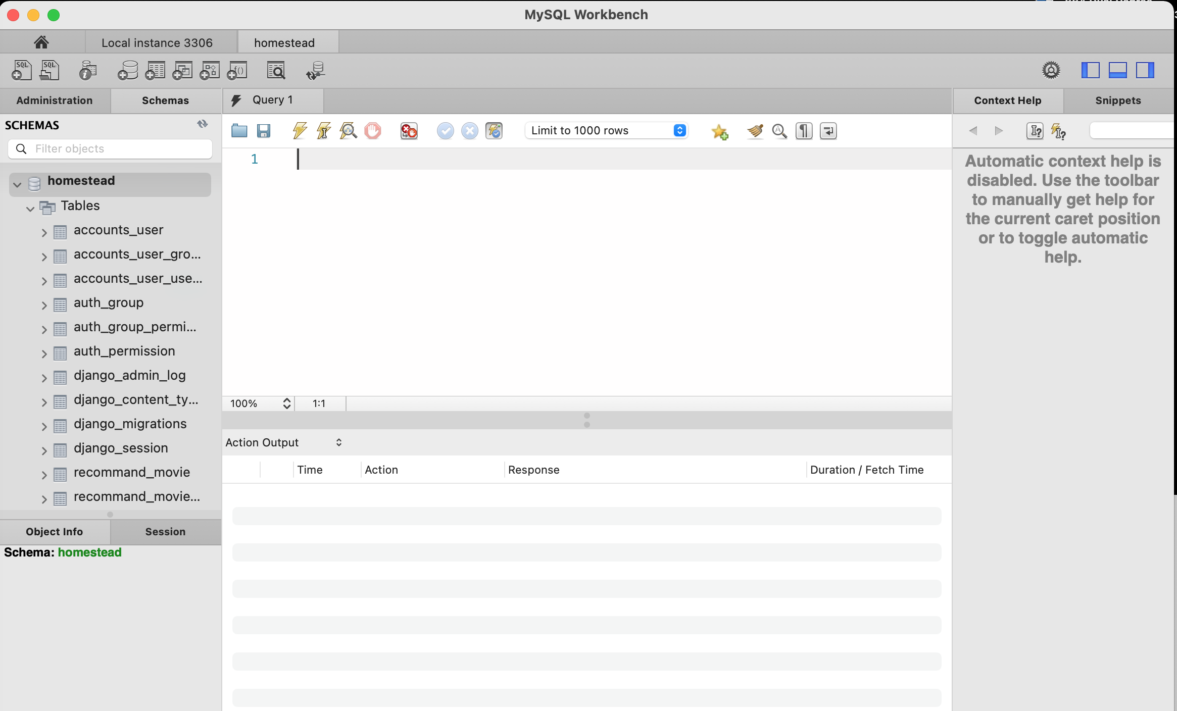Collapse the Tables tree node
The height and width of the screenshot is (711, 1177).
[x=30, y=208]
